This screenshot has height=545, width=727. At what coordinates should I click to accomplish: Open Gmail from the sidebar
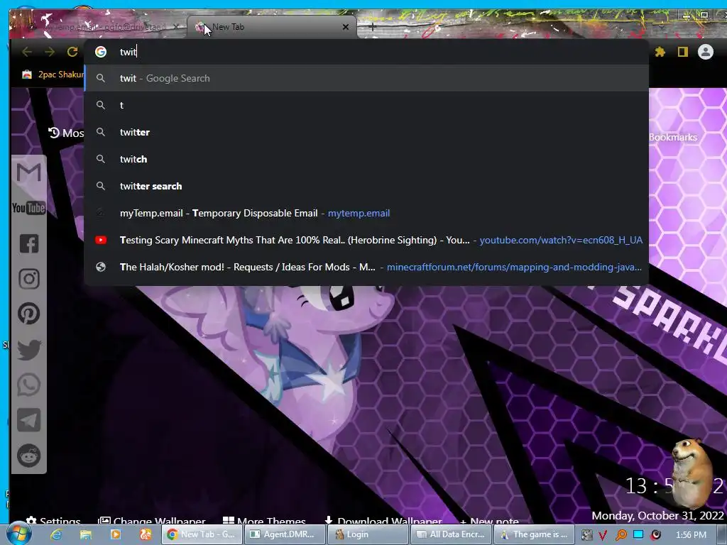click(28, 172)
